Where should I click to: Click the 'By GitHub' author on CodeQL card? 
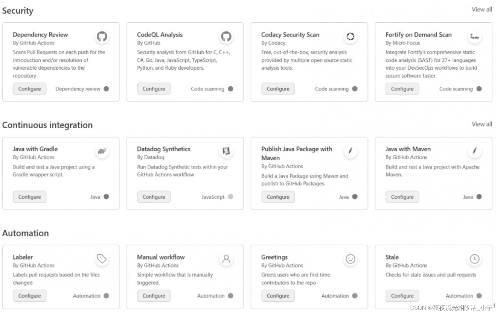[149, 43]
